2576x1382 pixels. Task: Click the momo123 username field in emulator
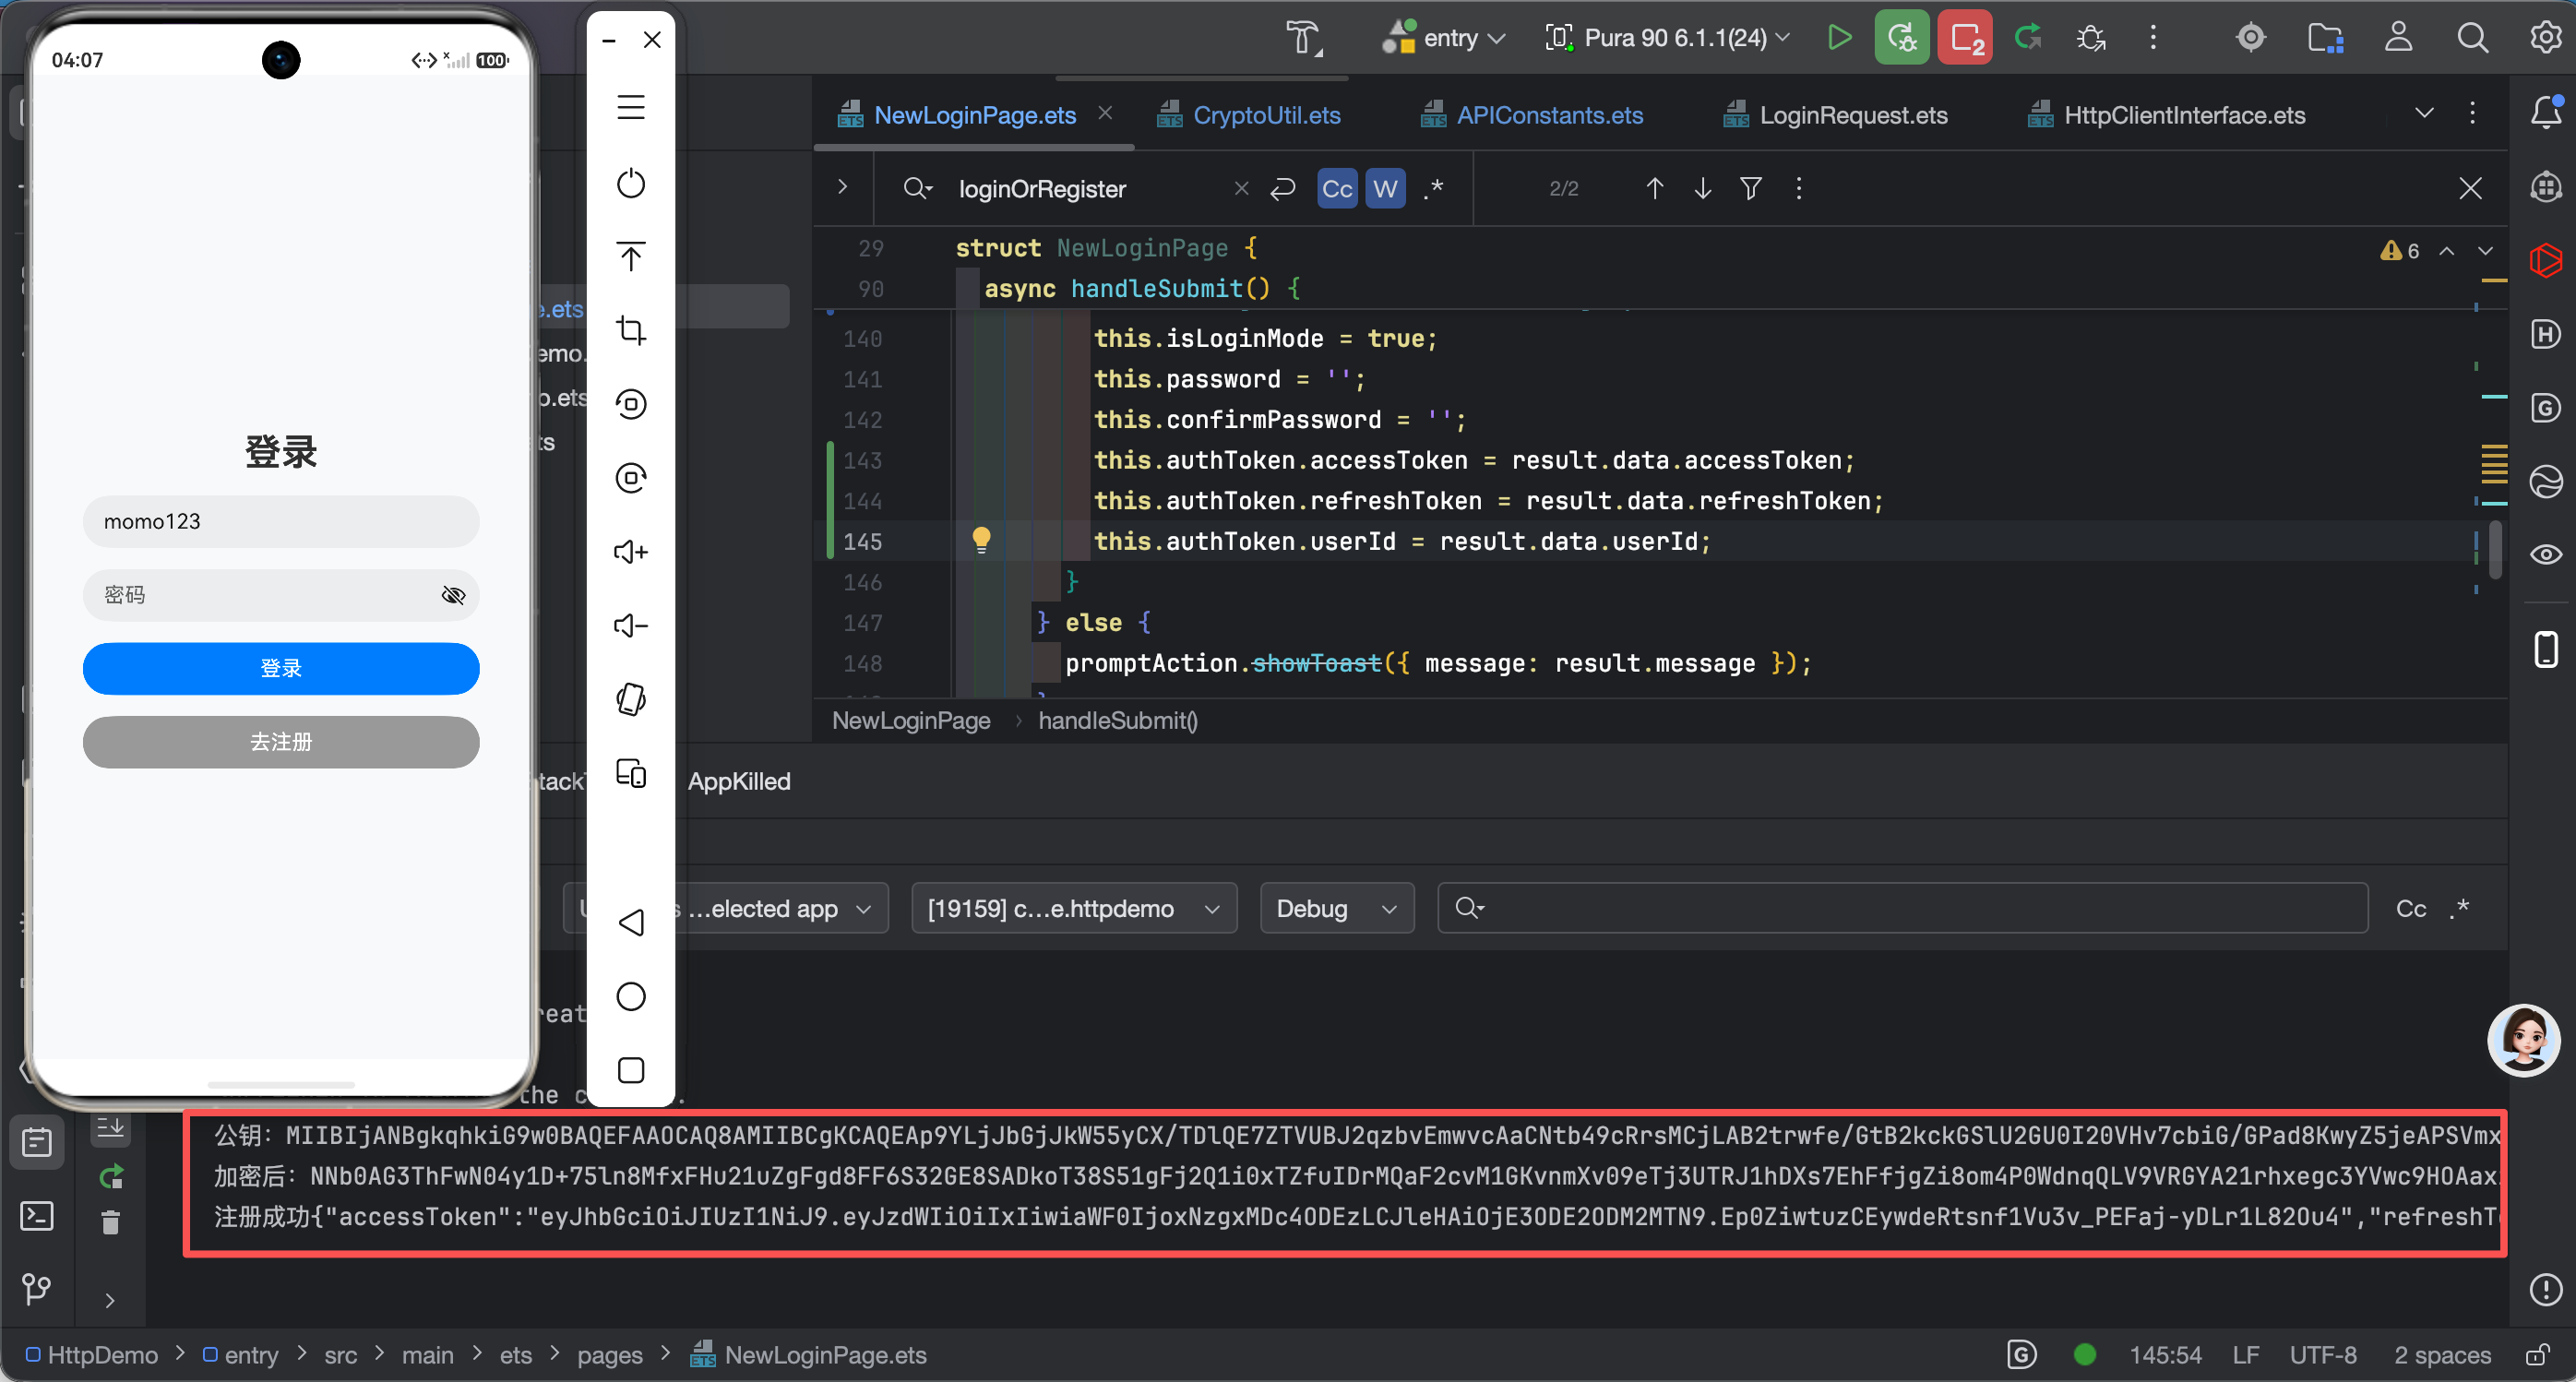tap(281, 521)
